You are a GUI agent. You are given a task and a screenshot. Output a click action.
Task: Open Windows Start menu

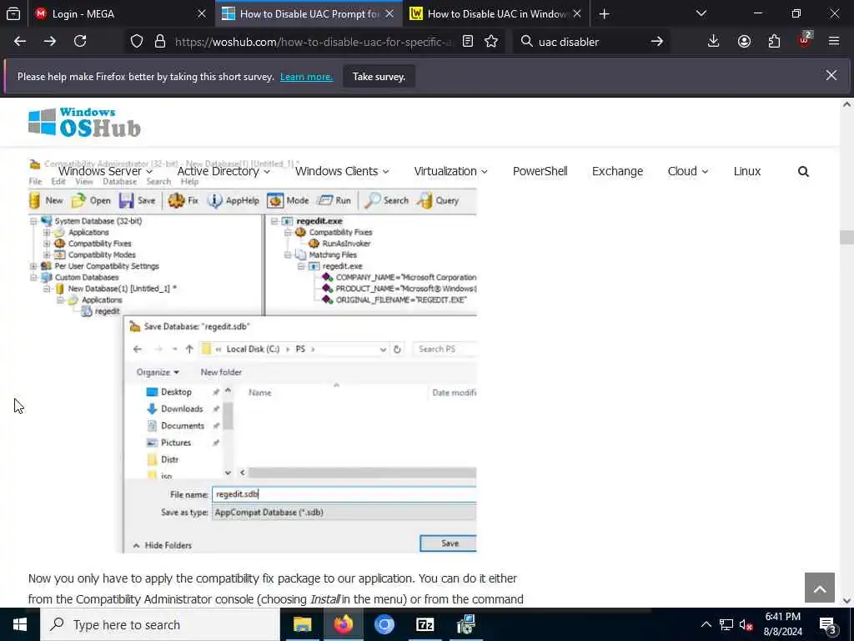(x=20, y=624)
